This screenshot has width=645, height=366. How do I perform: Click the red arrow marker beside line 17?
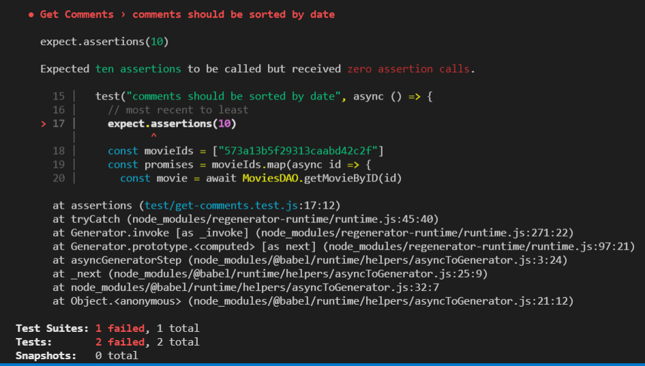click(44, 123)
